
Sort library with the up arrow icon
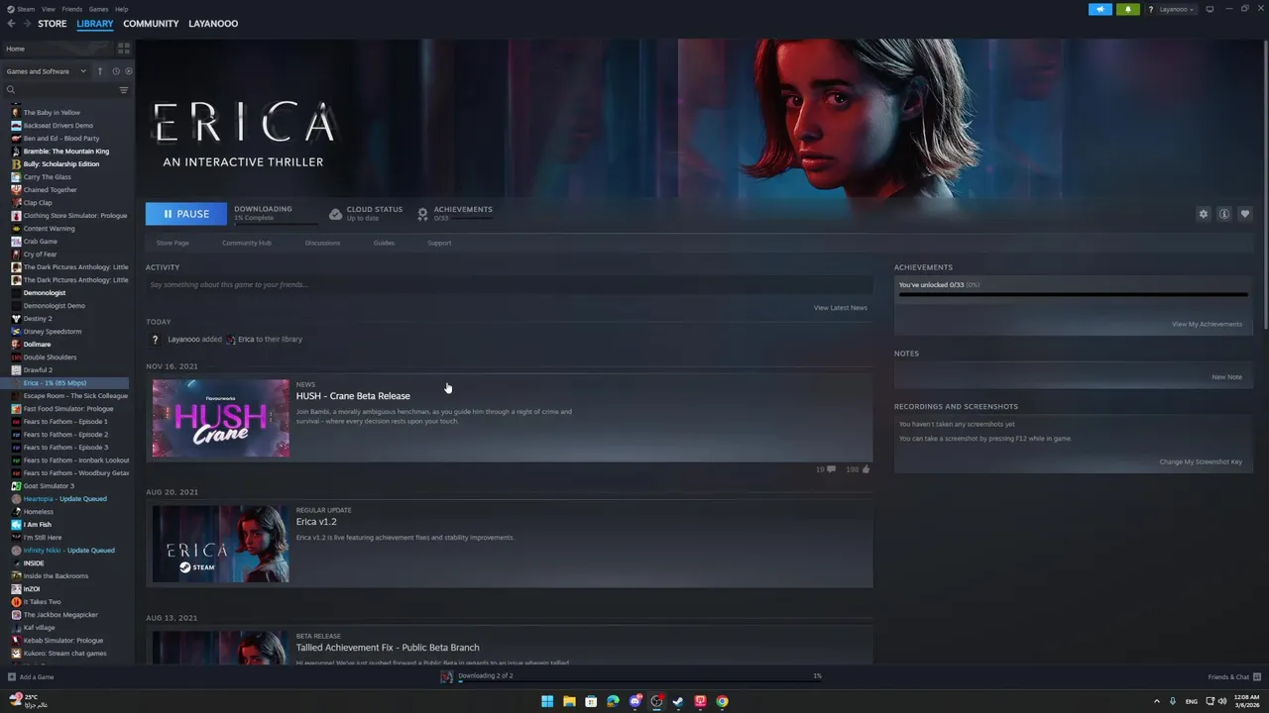[99, 71]
